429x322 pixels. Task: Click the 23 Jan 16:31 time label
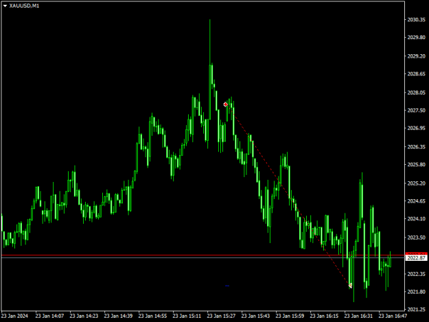[x=358, y=316]
